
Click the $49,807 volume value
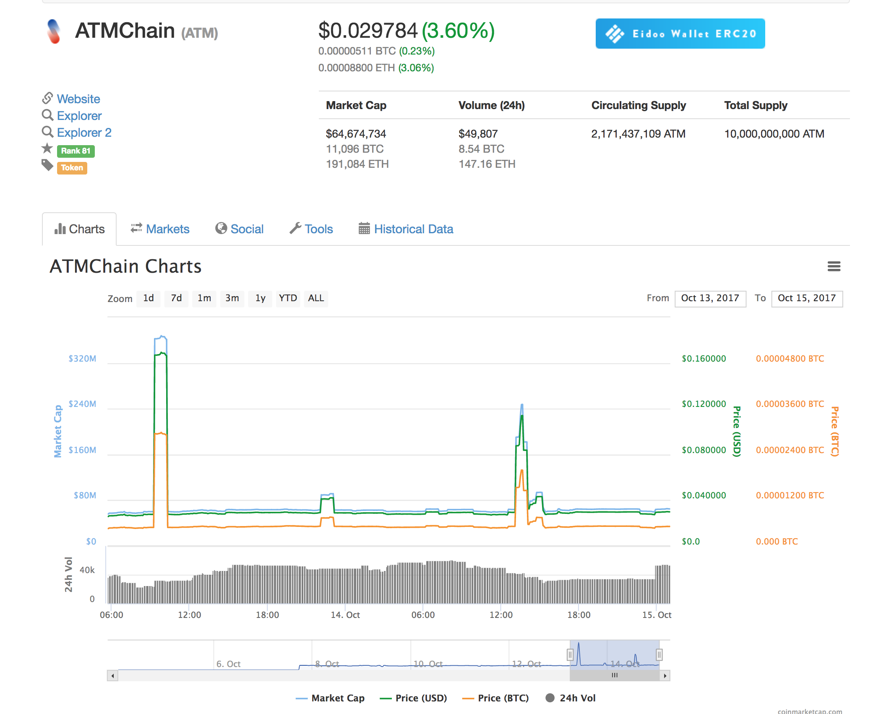coord(478,134)
